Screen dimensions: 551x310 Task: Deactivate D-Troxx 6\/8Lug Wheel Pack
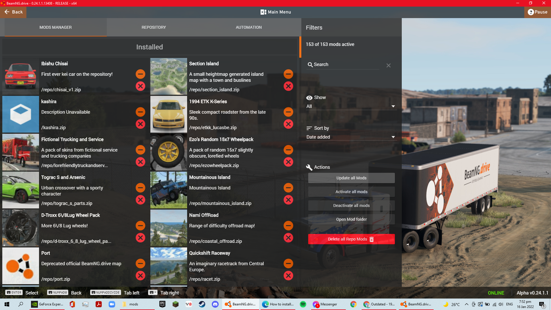point(140,226)
